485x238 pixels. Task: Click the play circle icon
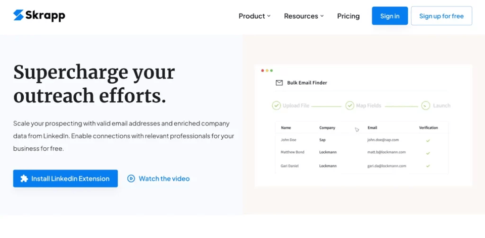pyautogui.click(x=131, y=178)
